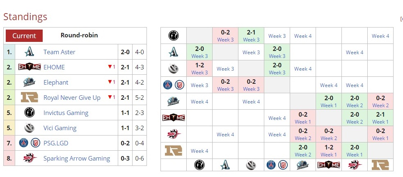
Task: Click PSG.LGD logo in standings list
Action: 29,143
